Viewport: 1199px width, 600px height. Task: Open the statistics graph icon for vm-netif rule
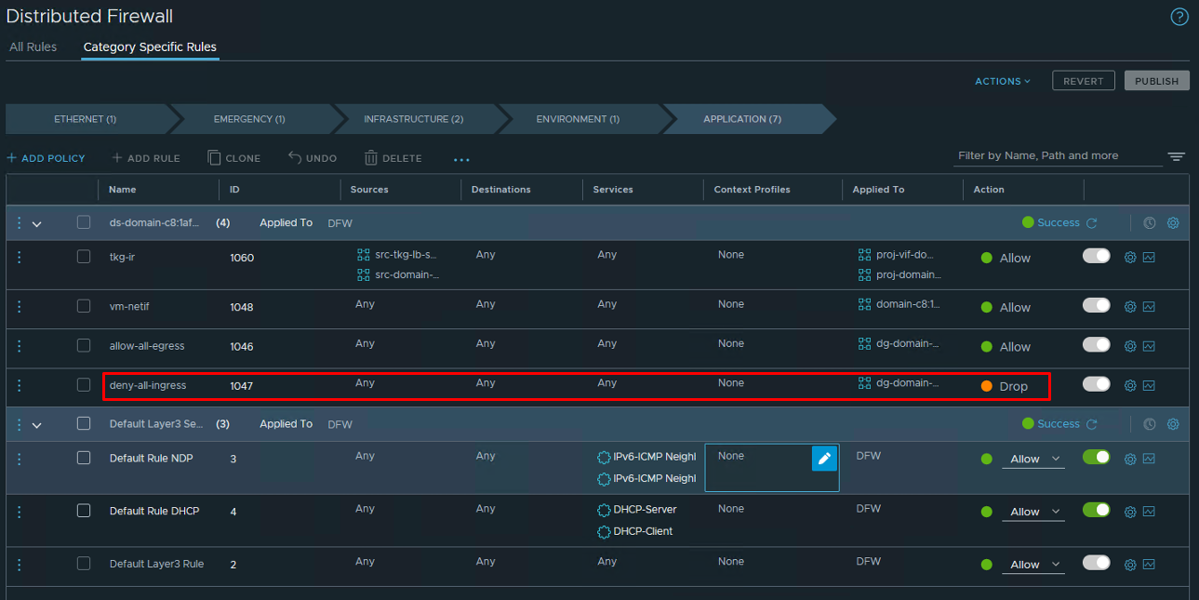click(1150, 306)
